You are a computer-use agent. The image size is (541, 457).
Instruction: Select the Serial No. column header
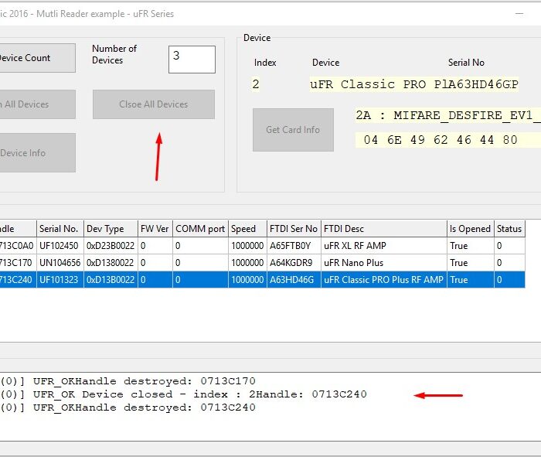pyautogui.click(x=60, y=229)
